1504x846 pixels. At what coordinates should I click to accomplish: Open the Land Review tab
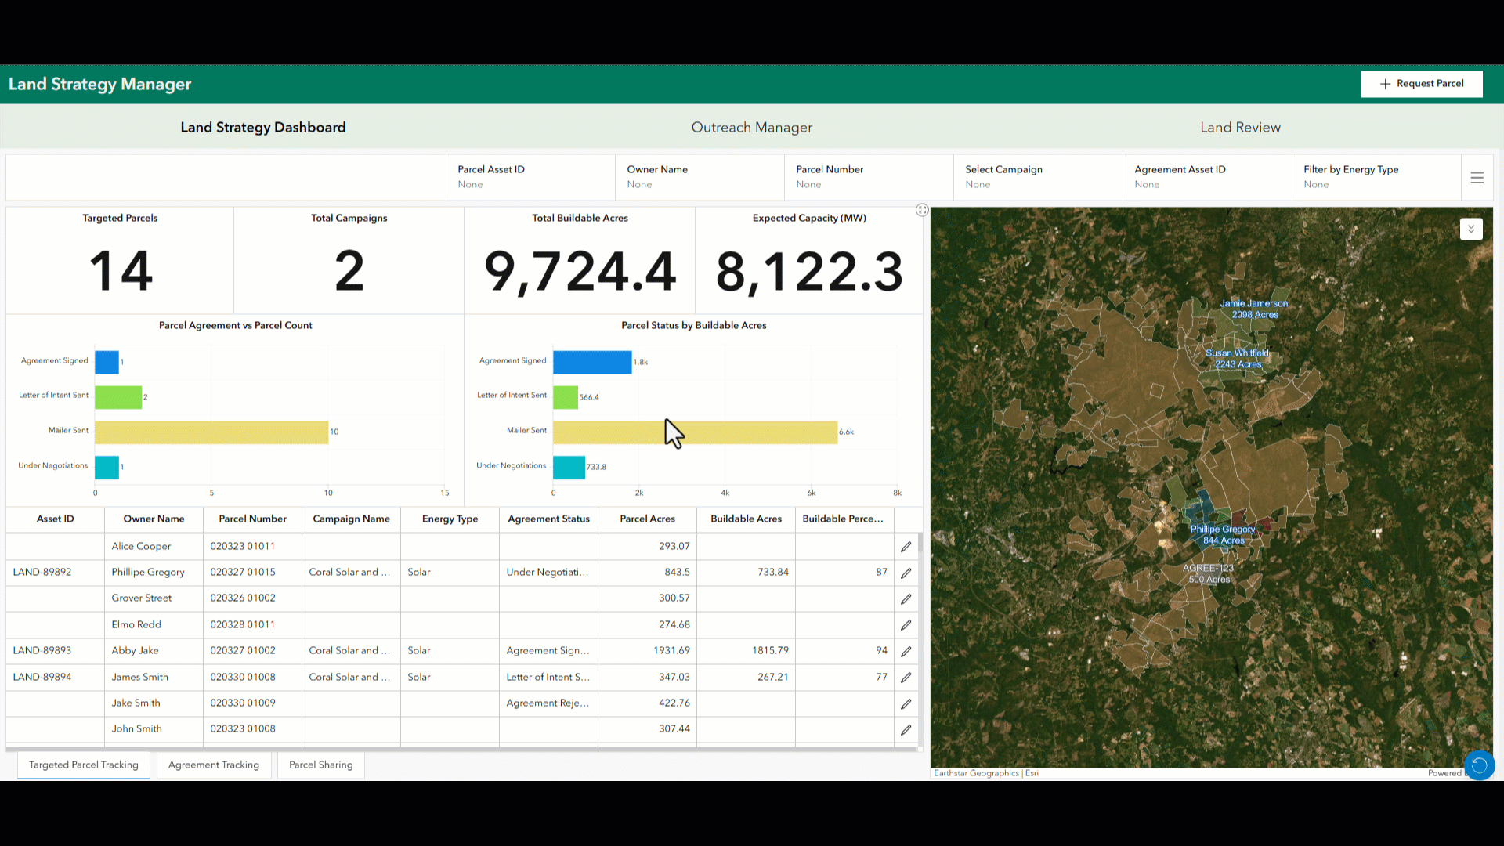[1240, 127]
